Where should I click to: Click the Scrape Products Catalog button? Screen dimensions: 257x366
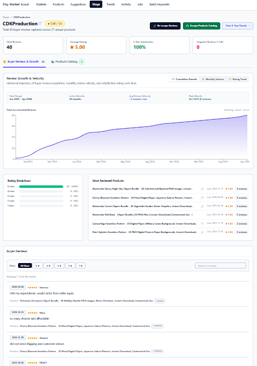pos(202,26)
